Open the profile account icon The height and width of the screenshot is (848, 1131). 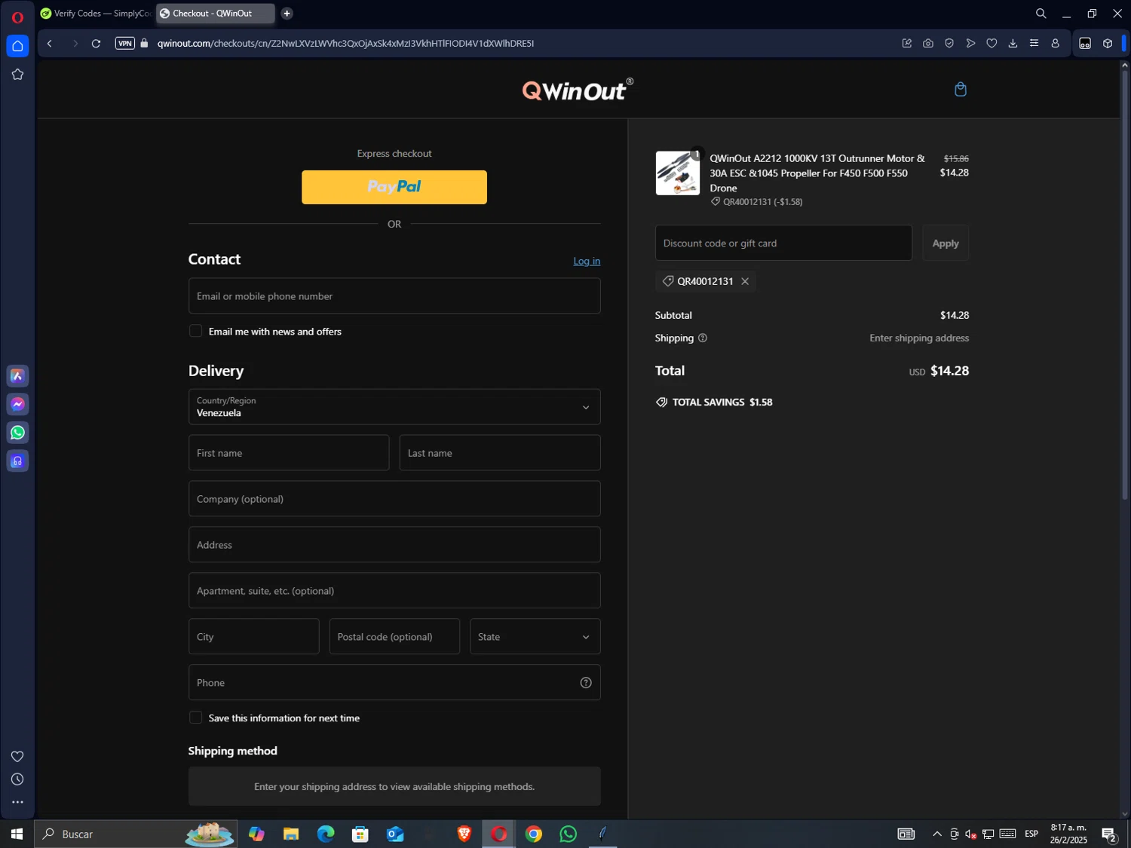click(x=1055, y=44)
